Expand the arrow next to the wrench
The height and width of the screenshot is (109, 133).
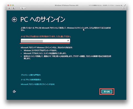(25, 8)
